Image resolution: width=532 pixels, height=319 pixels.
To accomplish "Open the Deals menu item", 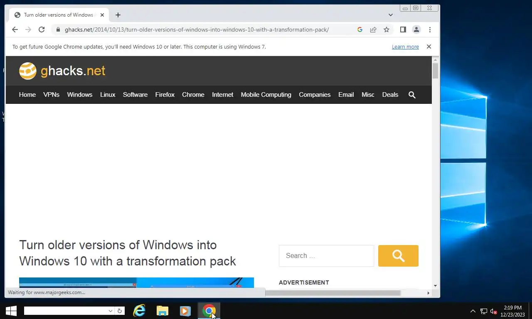I will click(x=390, y=95).
